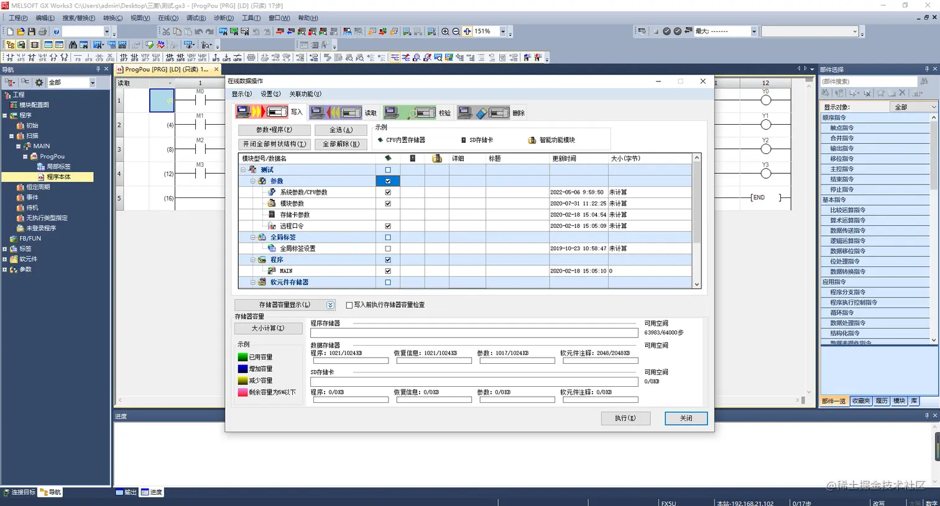The width and height of the screenshot is (940, 506).
Task: Check the 软元件存储器 checkbox
Action: 388,282
